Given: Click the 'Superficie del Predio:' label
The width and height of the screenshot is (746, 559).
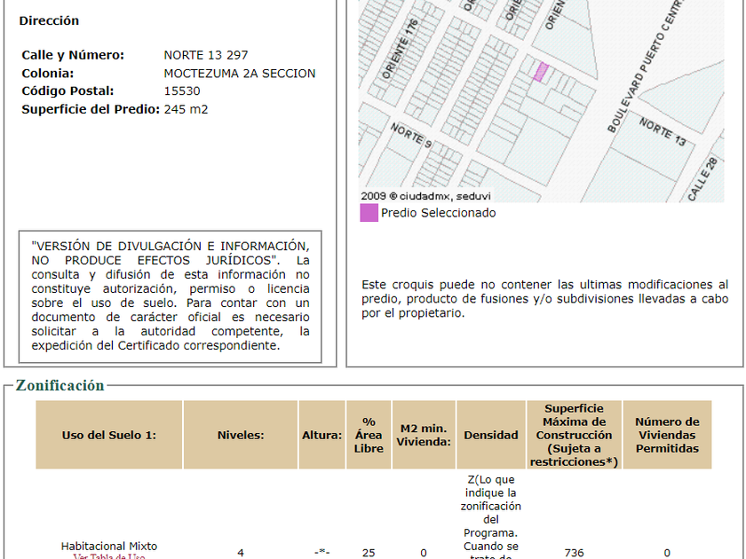Looking at the screenshot, I should (x=91, y=109).
